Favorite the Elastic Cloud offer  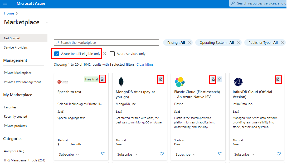click(220, 154)
